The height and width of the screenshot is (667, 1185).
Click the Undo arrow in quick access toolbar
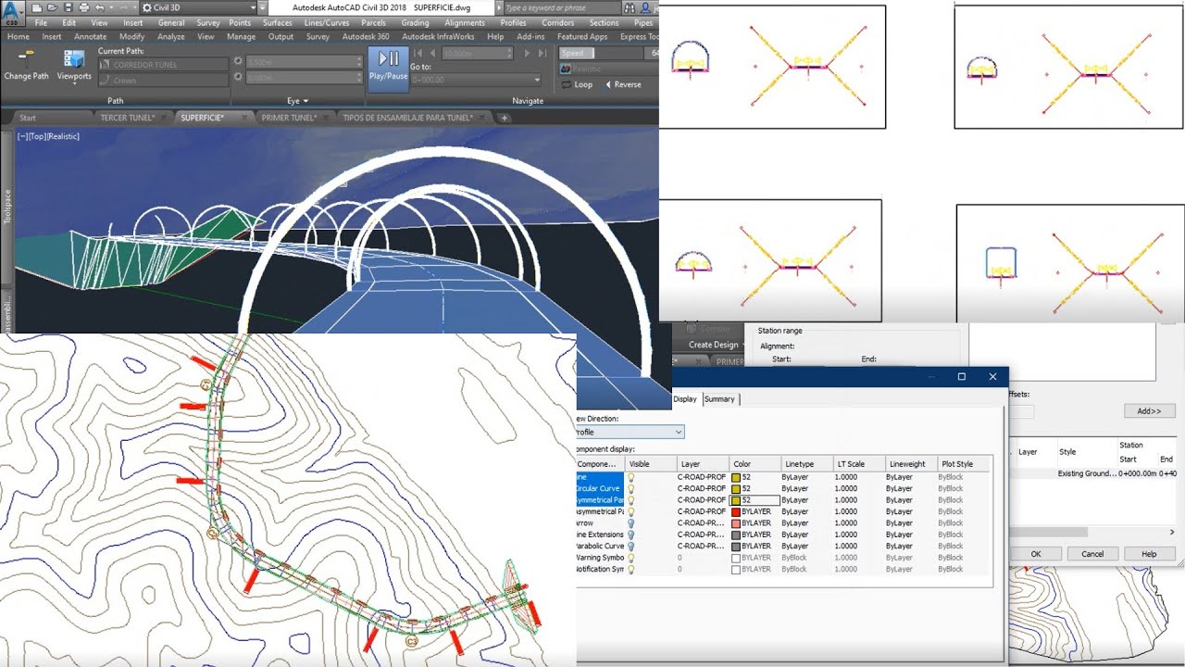point(100,7)
